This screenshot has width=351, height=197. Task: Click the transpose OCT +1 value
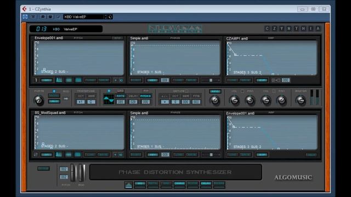[x=81, y=102]
